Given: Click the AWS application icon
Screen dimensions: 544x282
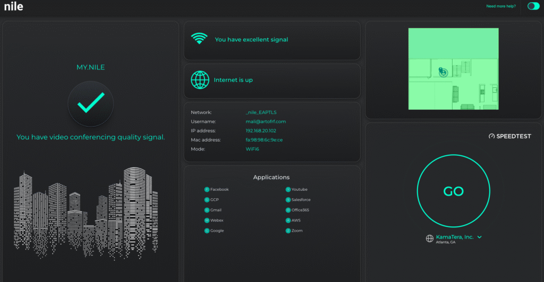Looking at the screenshot, I should [x=288, y=221].
